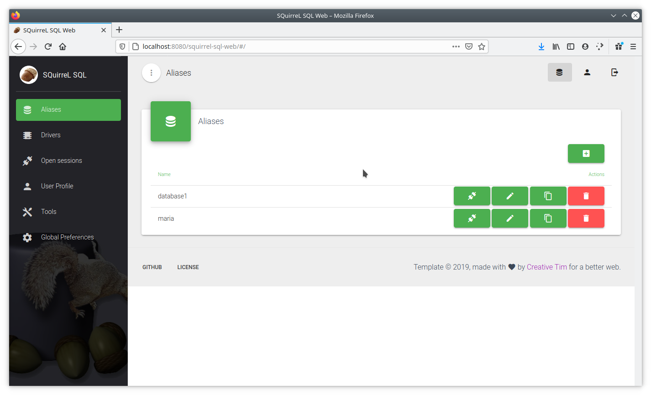This screenshot has width=651, height=395.
Task: Open the GITHUB footer link
Action: point(152,267)
